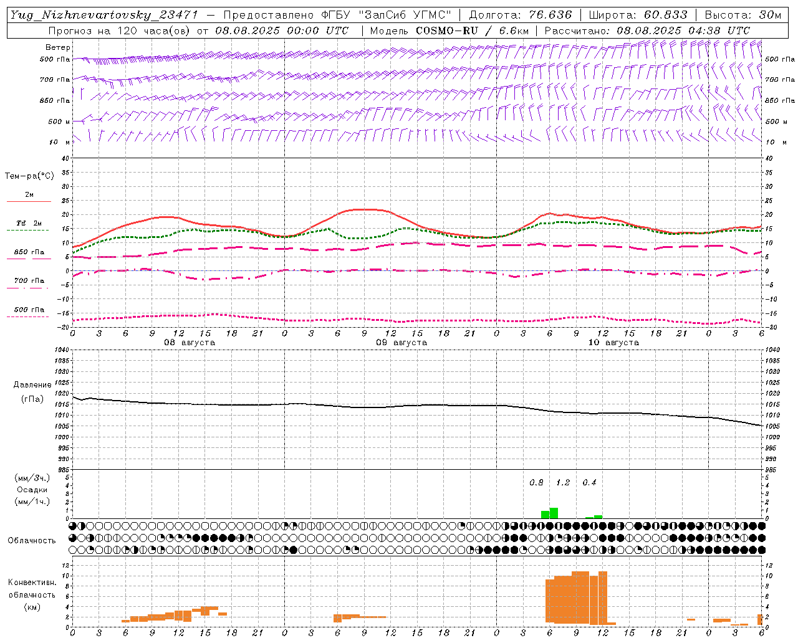Click the '700 гПа' entry in temperature legend
The height and width of the screenshot is (638, 798).
(29, 281)
